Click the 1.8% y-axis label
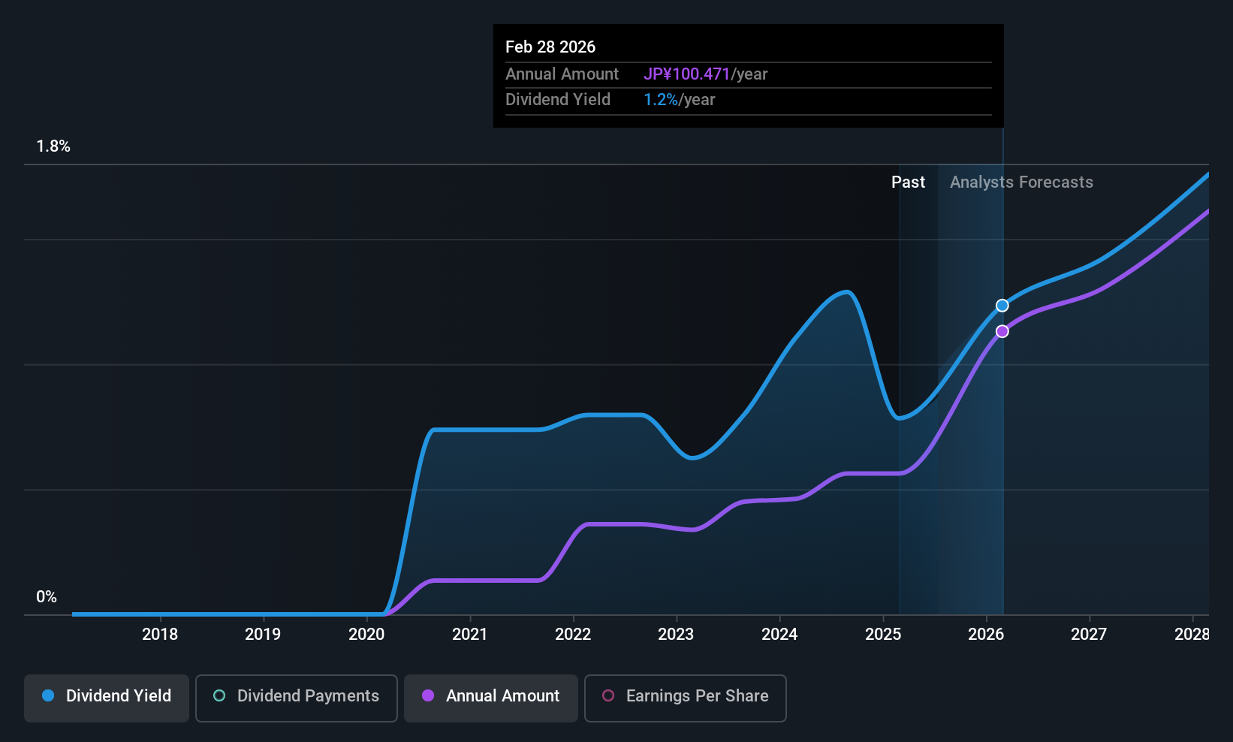Image resolution: width=1233 pixels, height=742 pixels. [x=53, y=146]
